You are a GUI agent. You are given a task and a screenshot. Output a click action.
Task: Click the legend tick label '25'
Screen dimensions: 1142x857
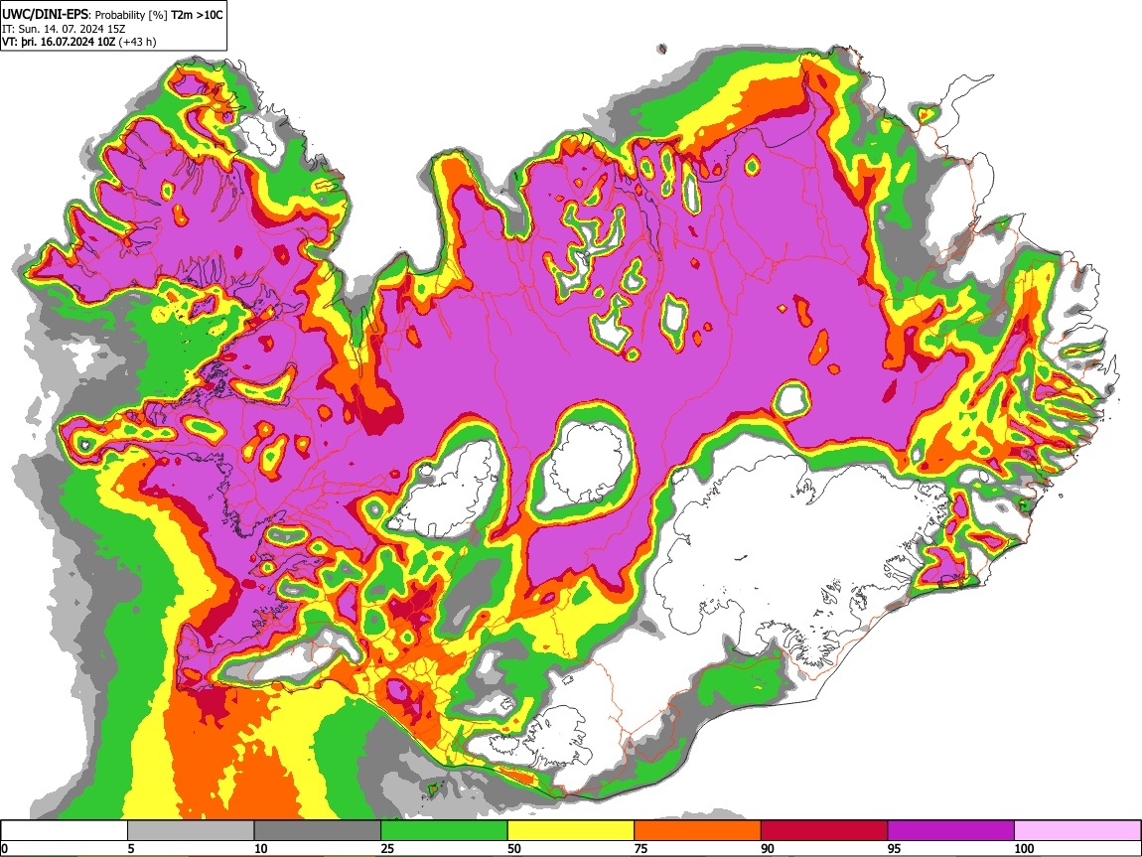tap(387, 848)
